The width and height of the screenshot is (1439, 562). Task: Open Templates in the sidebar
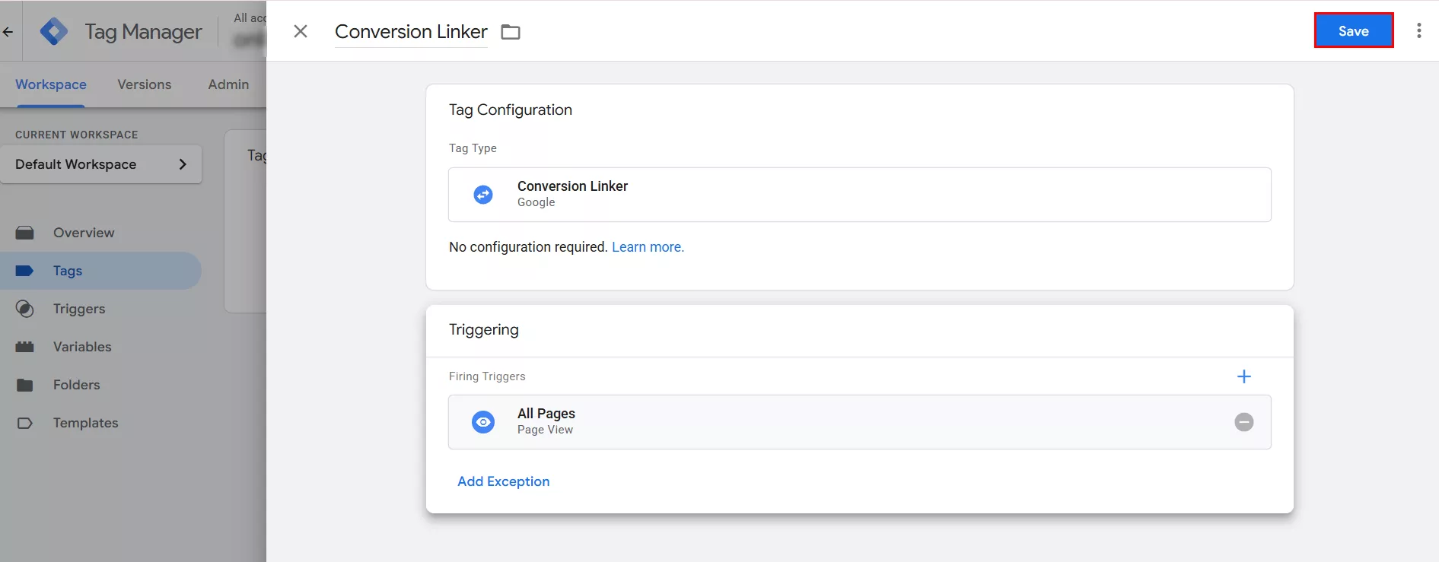click(85, 423)
